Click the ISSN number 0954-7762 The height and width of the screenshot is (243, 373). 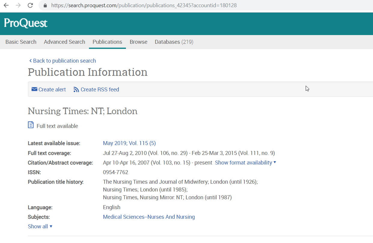116,172
